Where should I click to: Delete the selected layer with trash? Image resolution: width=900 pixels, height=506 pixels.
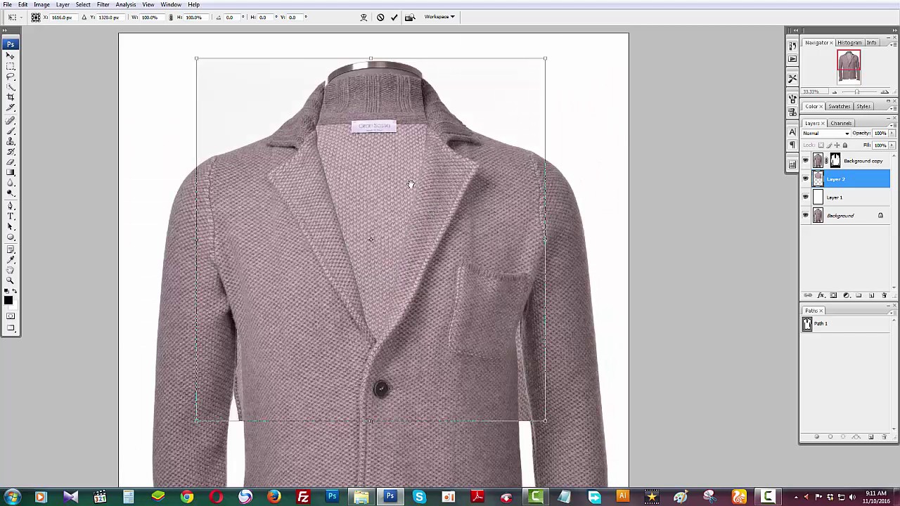point(885,295)
